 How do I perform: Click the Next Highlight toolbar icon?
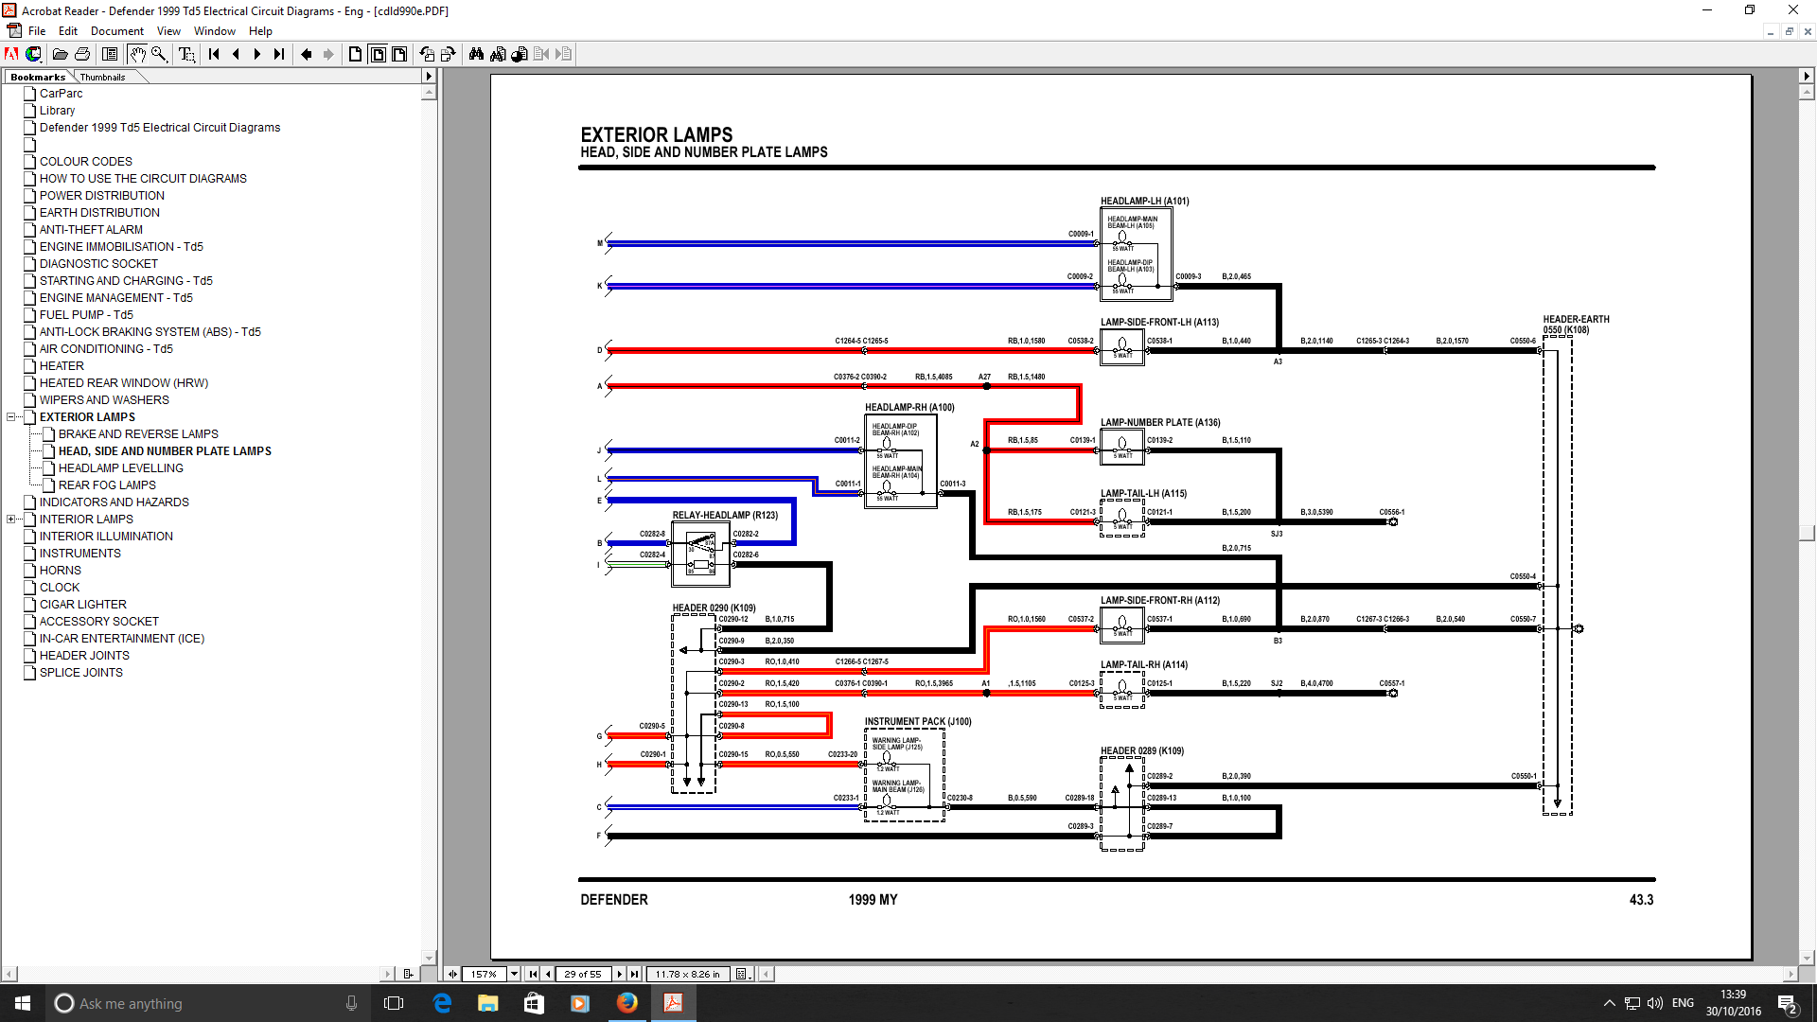click(x=563, y=54)
